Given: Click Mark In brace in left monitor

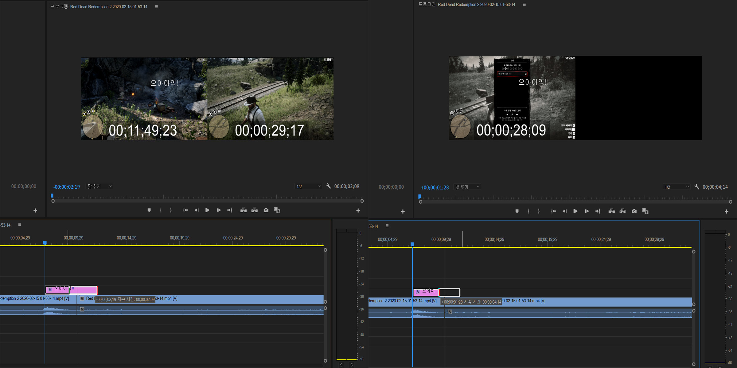Looking at the screenshot, I should point(161,210).
